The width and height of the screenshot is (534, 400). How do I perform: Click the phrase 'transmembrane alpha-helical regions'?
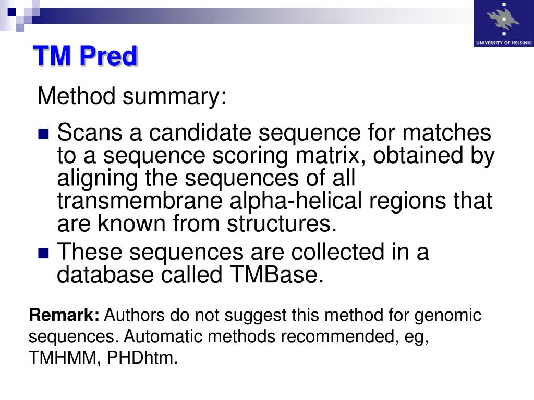pyautogui.click(x=251, y=201)
